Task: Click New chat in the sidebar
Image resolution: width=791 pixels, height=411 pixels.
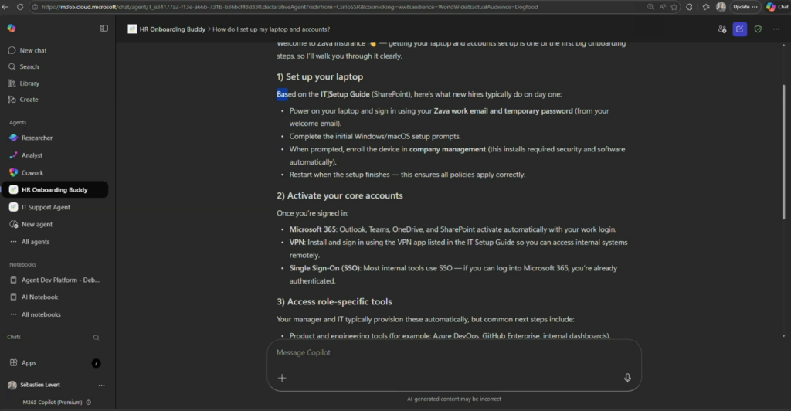Action: tap(33, 50)
